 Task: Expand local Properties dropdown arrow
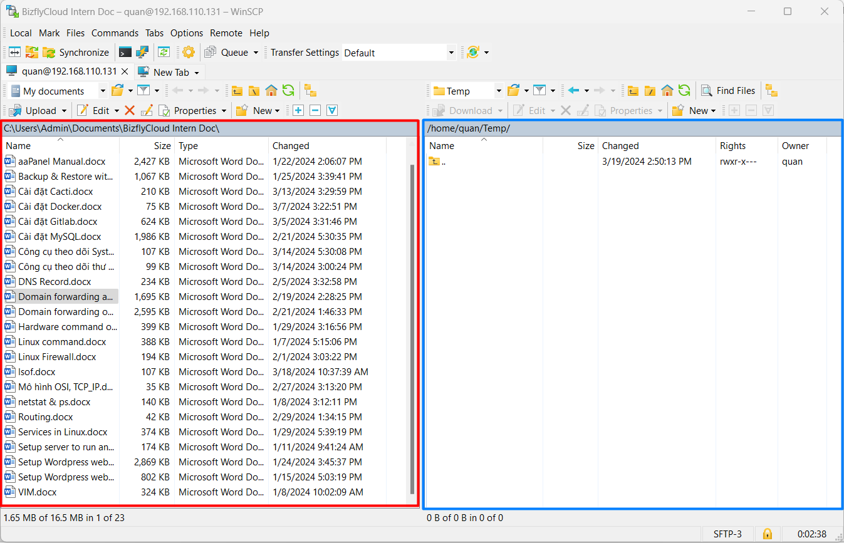point(224,111)
